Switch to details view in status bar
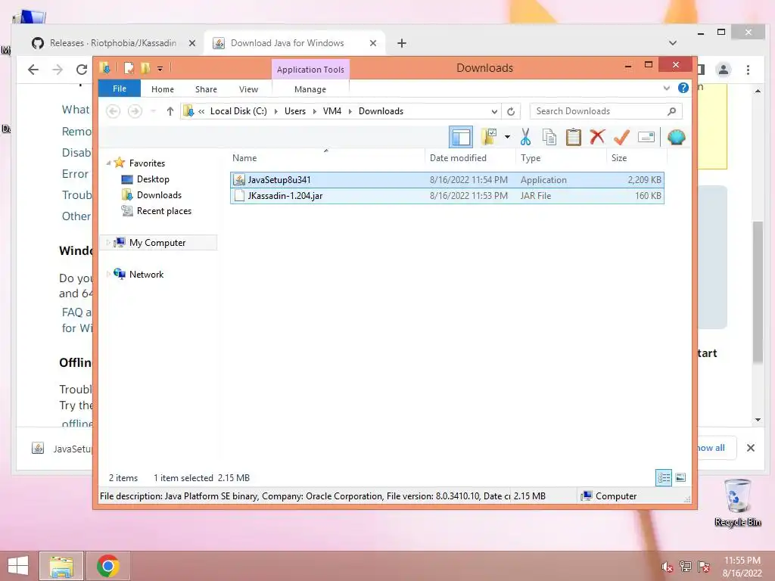775x581 pixels. 663,477
